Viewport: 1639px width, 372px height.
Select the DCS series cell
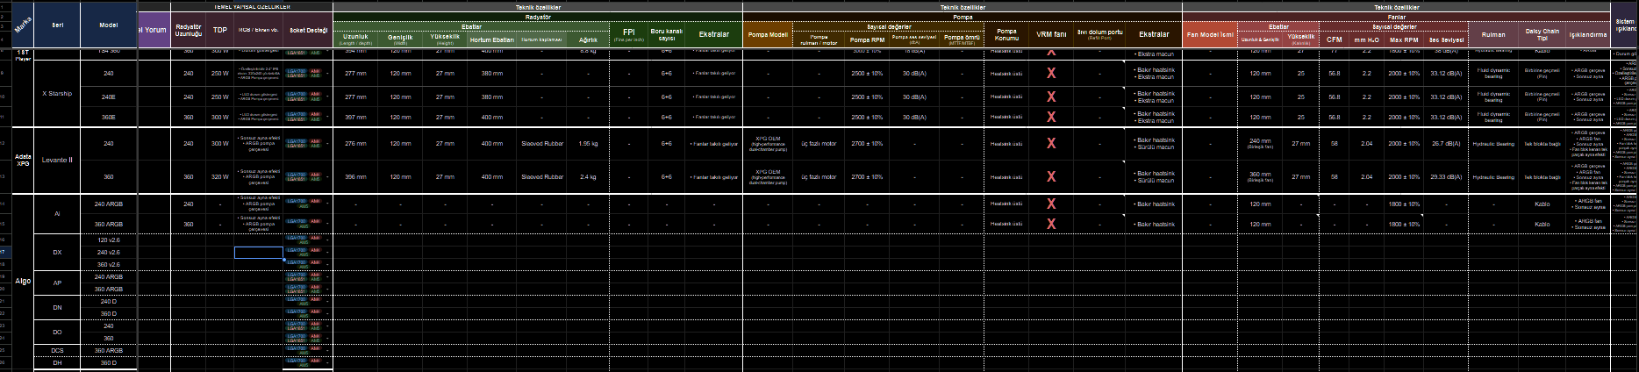click(58, 350)
